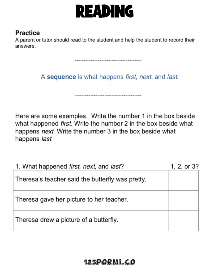Click the wavy divider below the sequence definition

[108, 95]
